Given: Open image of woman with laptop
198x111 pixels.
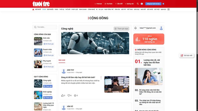Looking at the screenshot, I should point(149,76).
